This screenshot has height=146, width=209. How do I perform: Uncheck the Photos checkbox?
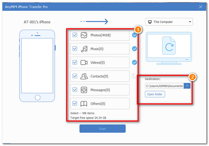point(75,35)
